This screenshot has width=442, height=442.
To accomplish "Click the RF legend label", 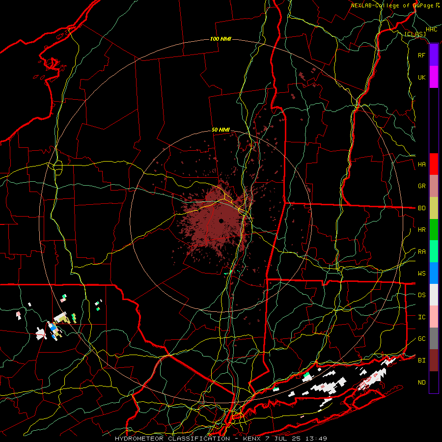I will point(421,55).
